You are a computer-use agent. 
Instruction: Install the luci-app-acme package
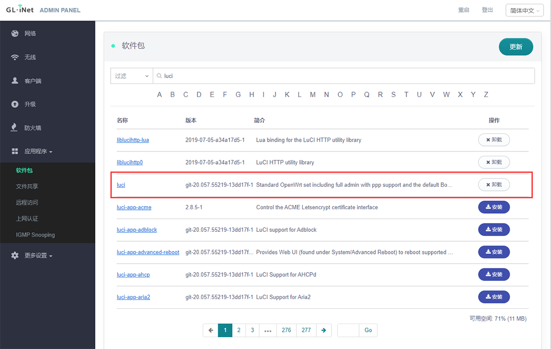[x=494, y=207]
